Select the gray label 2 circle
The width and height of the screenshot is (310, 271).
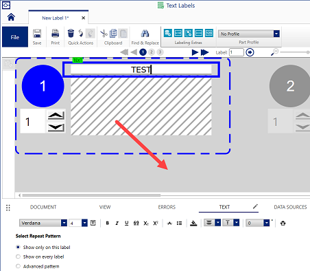click(290, 86)
